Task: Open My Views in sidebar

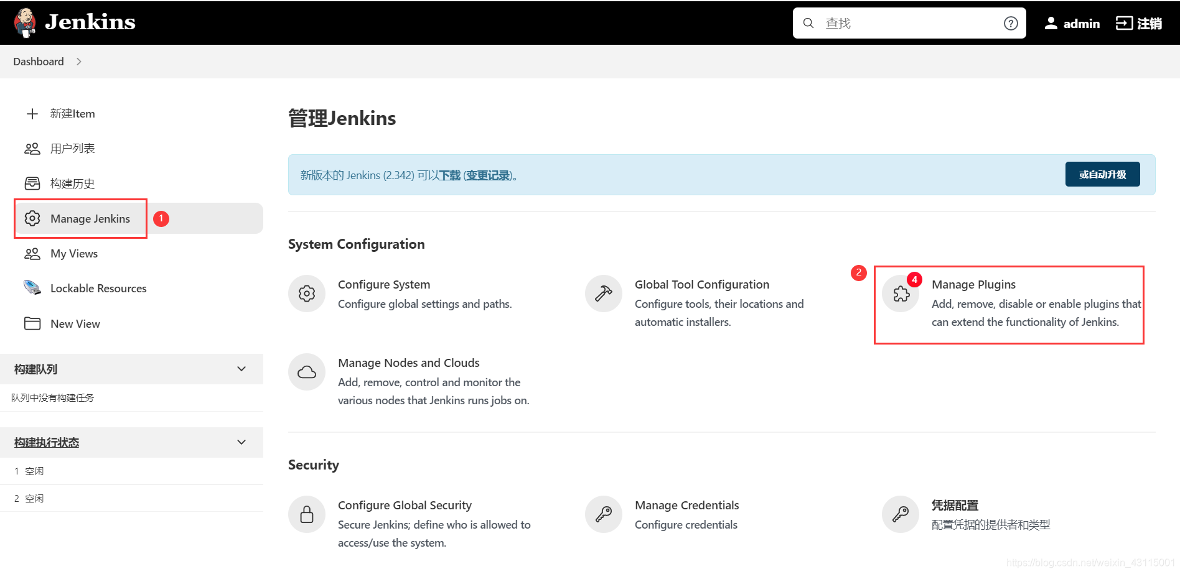Action: pos(74,254)
